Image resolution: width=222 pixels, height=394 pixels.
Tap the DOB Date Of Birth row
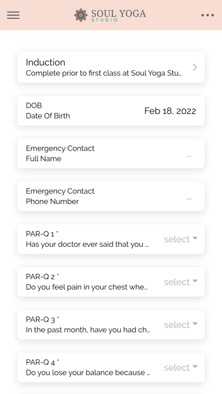[111, 110]
